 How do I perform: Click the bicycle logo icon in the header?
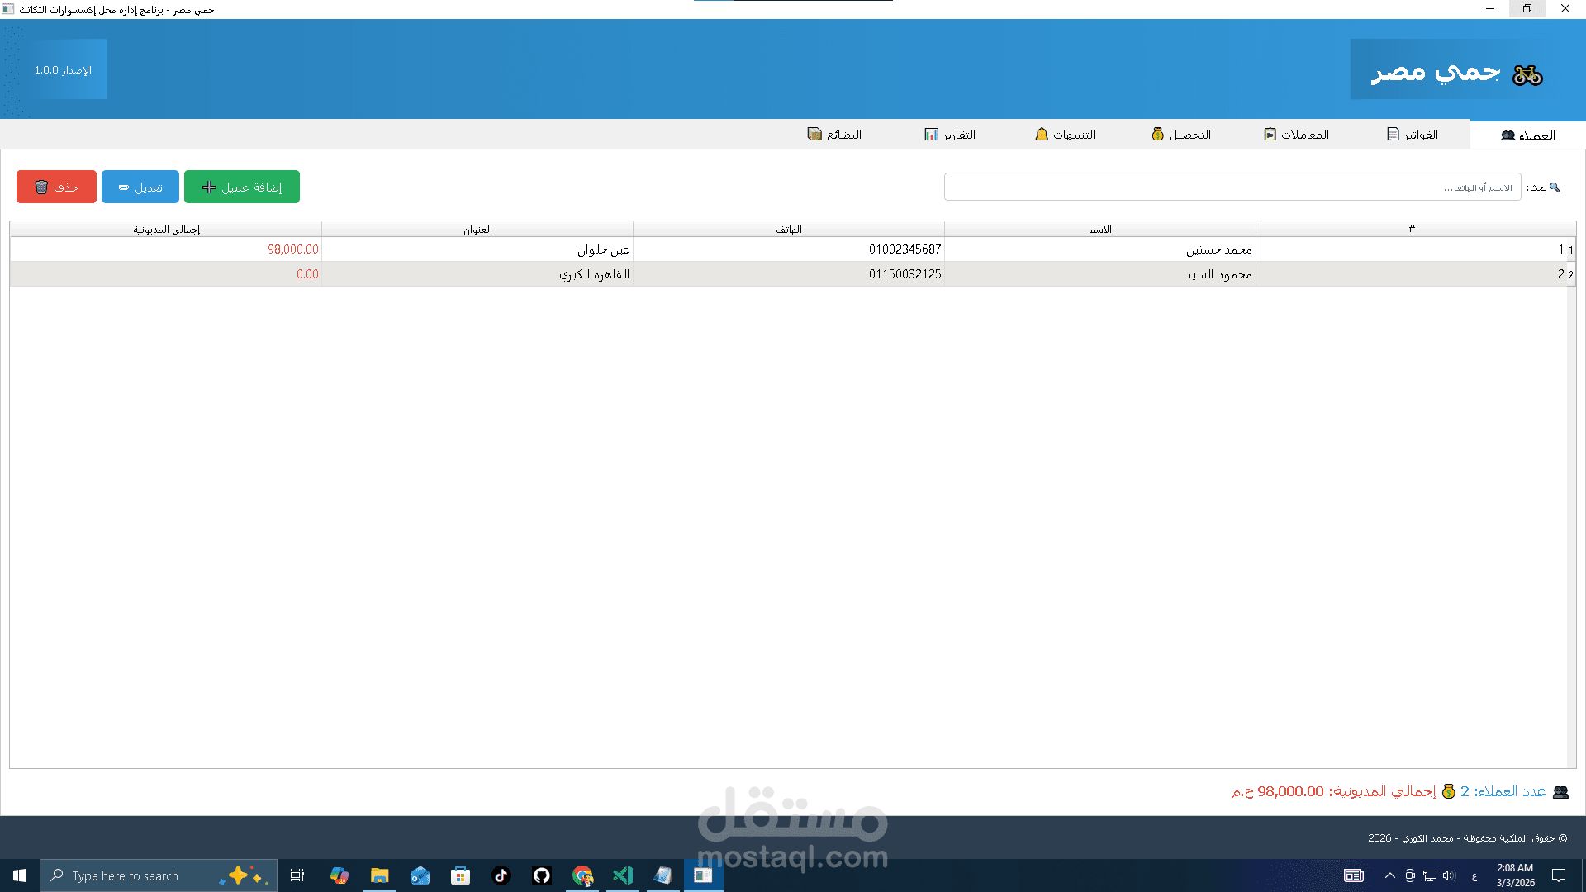1527,75
